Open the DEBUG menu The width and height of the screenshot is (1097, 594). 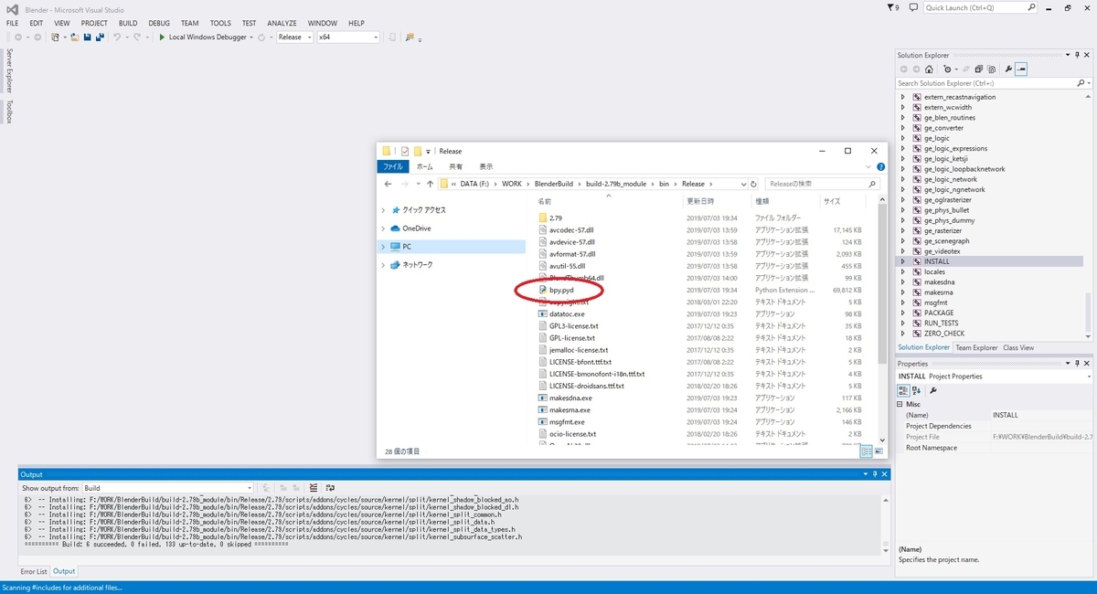click(159, 23)
